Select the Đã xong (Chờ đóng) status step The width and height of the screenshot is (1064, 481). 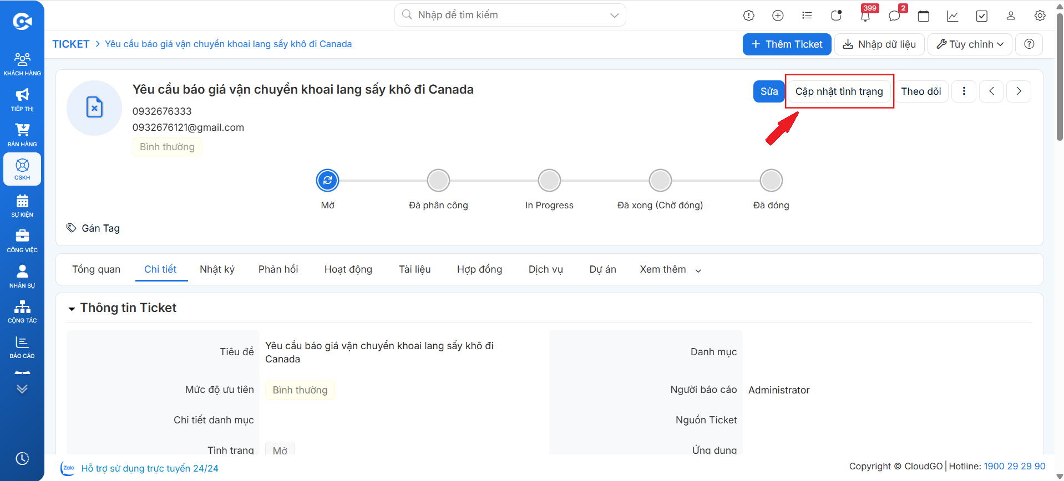(x=660, y=180)
